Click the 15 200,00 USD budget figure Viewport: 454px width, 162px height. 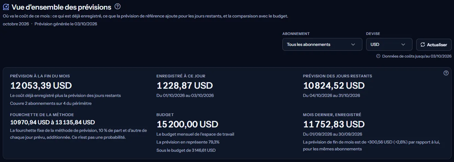coord(187,124)
